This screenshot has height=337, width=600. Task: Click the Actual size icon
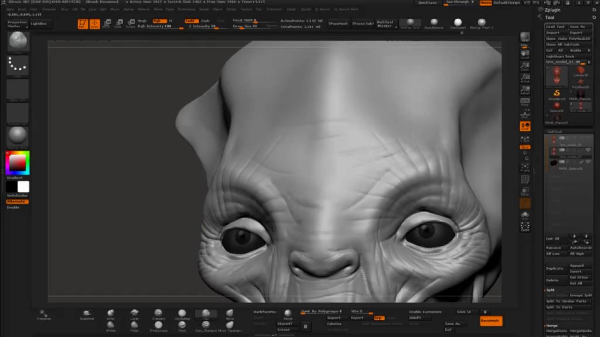click(525, 78)
